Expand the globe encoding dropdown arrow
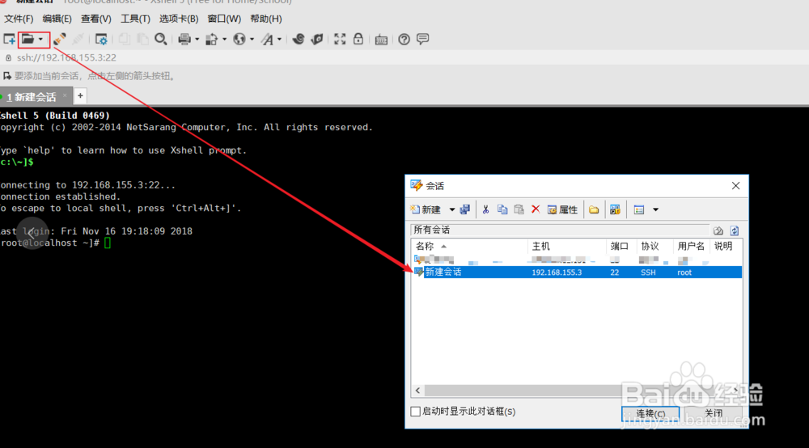The width and height of the screenshot is (809, 448). click(x=252, y=39)
